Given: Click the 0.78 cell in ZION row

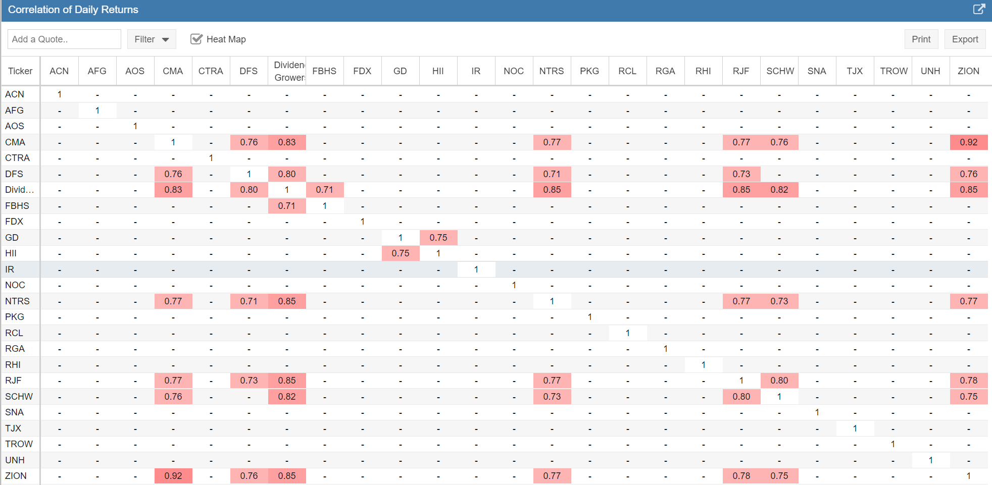Looking at the screenshot, I should click(741, 476).
